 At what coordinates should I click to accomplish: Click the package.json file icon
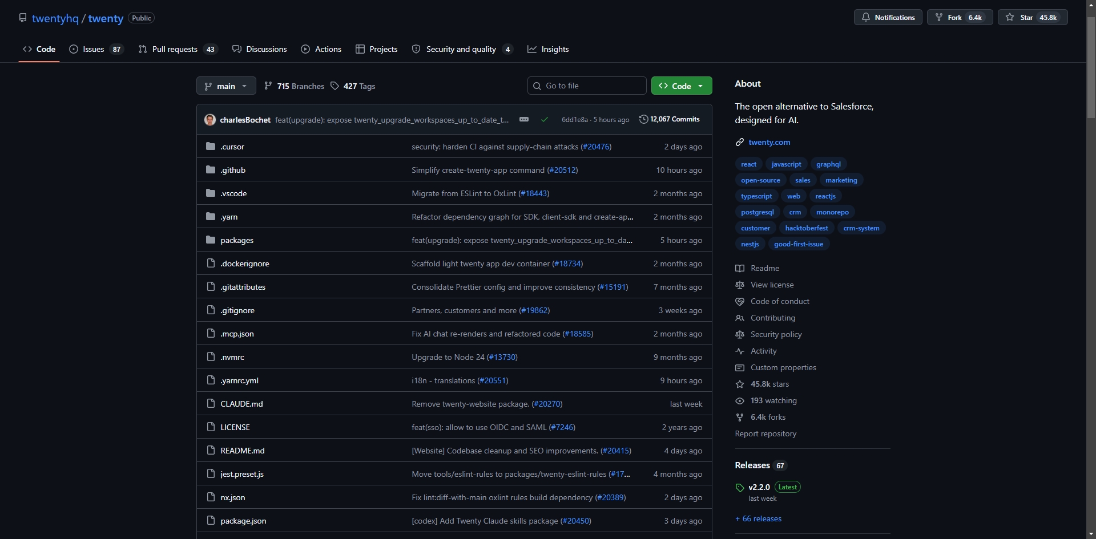(211, 521)
